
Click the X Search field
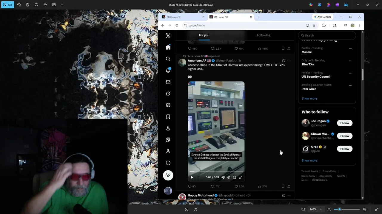327,35
